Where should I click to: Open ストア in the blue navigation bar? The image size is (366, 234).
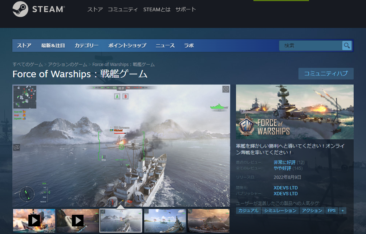24,45
